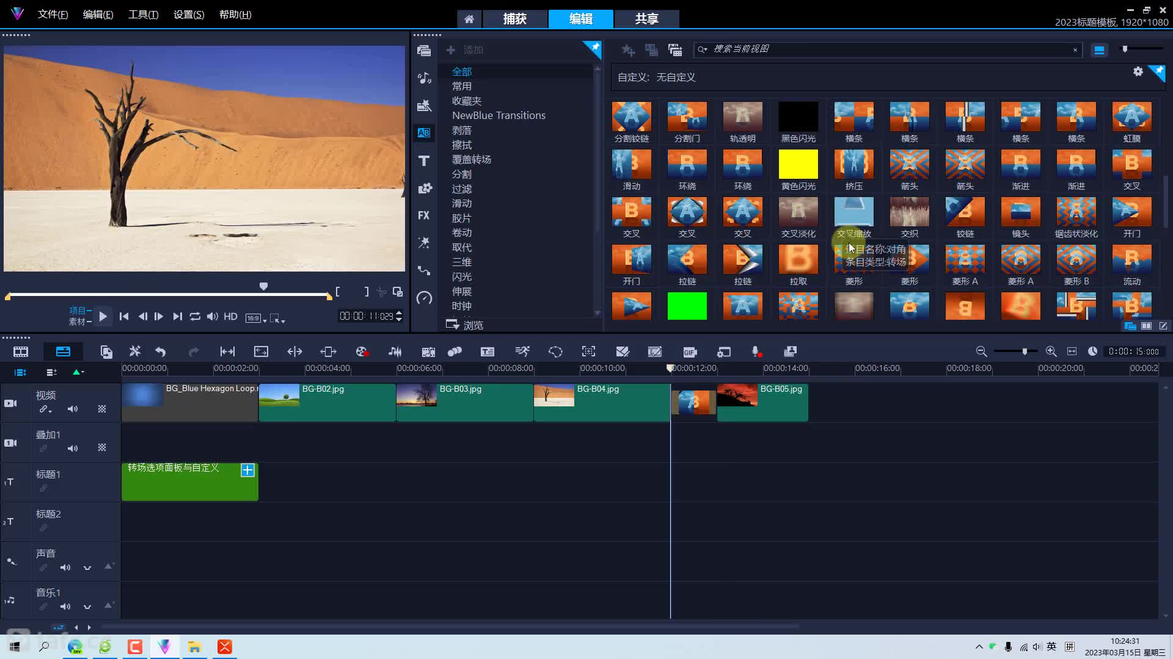Open the Sound mixer tool
1173x659 pixels.
point(395,351)
